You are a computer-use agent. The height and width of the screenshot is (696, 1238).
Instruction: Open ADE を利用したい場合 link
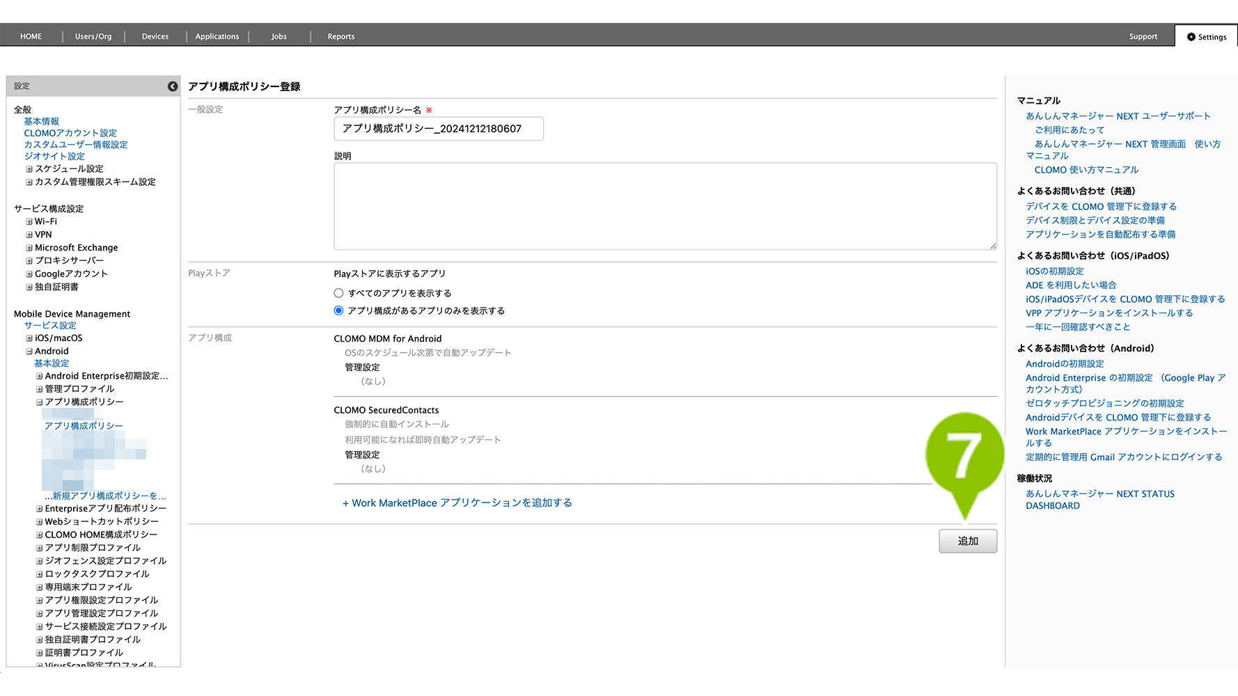coord(1071,285)
